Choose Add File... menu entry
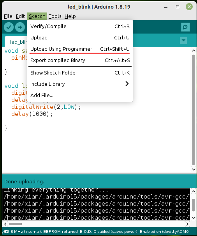Screen dimensions: 197x236 pyautogui.click(x=80, y=96)
